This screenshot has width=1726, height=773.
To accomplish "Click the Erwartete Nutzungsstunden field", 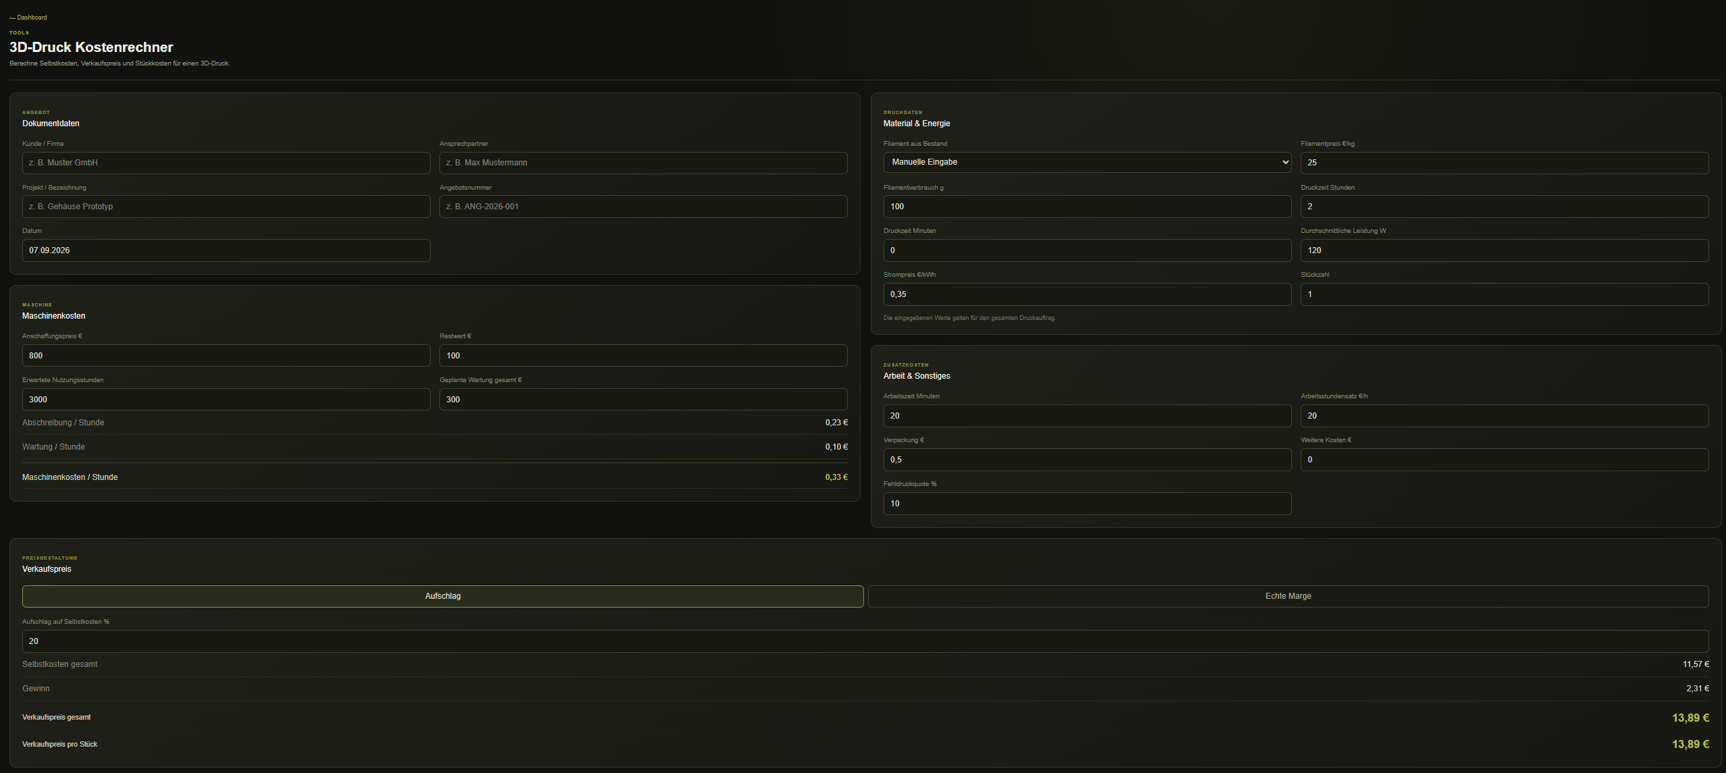I will (x=226, y=400).
